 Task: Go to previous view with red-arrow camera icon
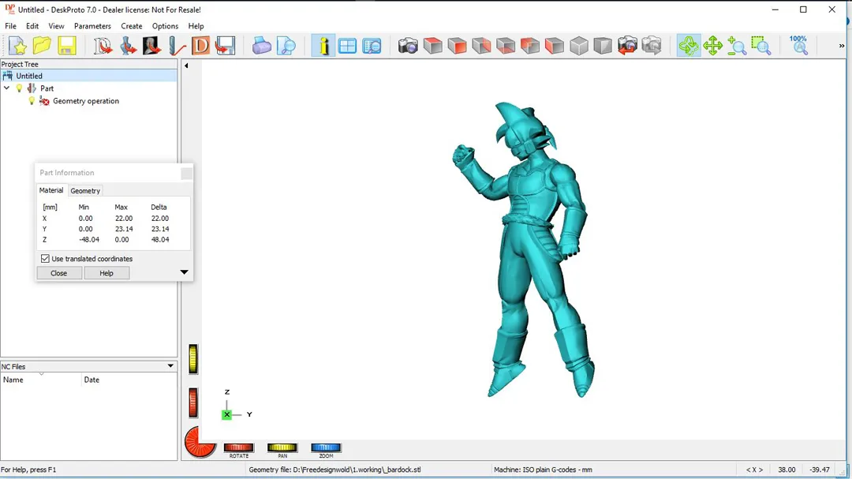[628, 46]
